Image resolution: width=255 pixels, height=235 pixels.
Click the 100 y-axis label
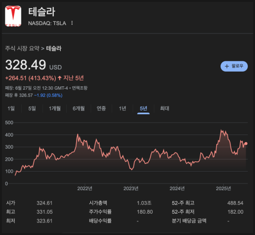point(9,171)
